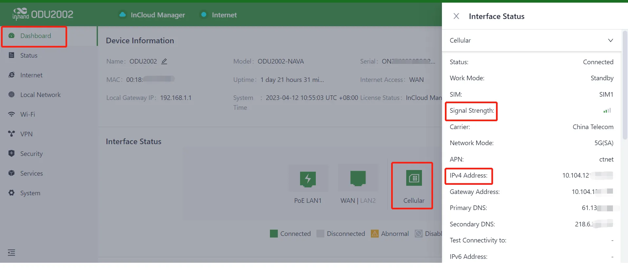Viewport: 628px width, 268px height.
Task: Click the SIM value SIM1
Action: tap(606, 94)
